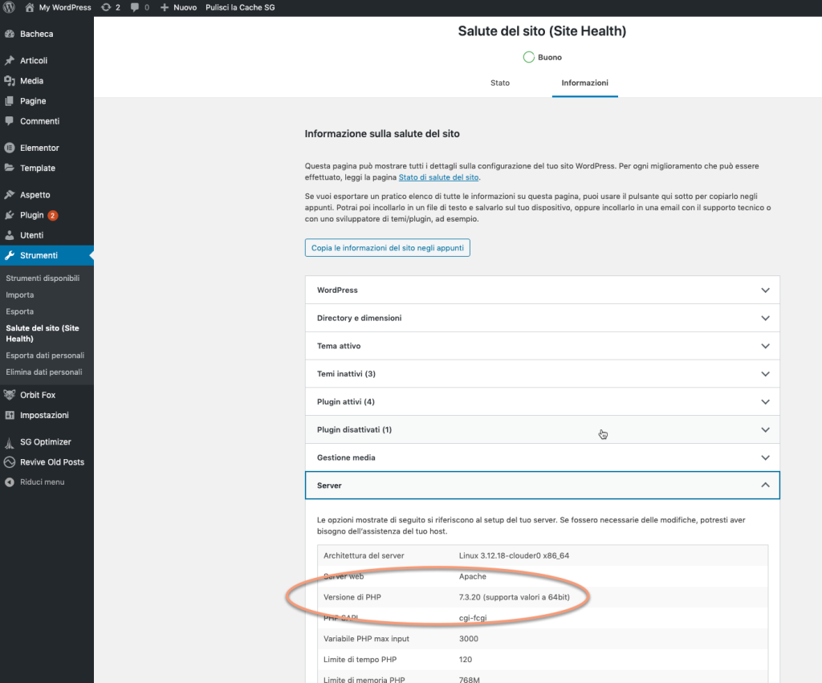Click the Apache server web value
This screenshot has height=683, width=822.
pos(472,576)
